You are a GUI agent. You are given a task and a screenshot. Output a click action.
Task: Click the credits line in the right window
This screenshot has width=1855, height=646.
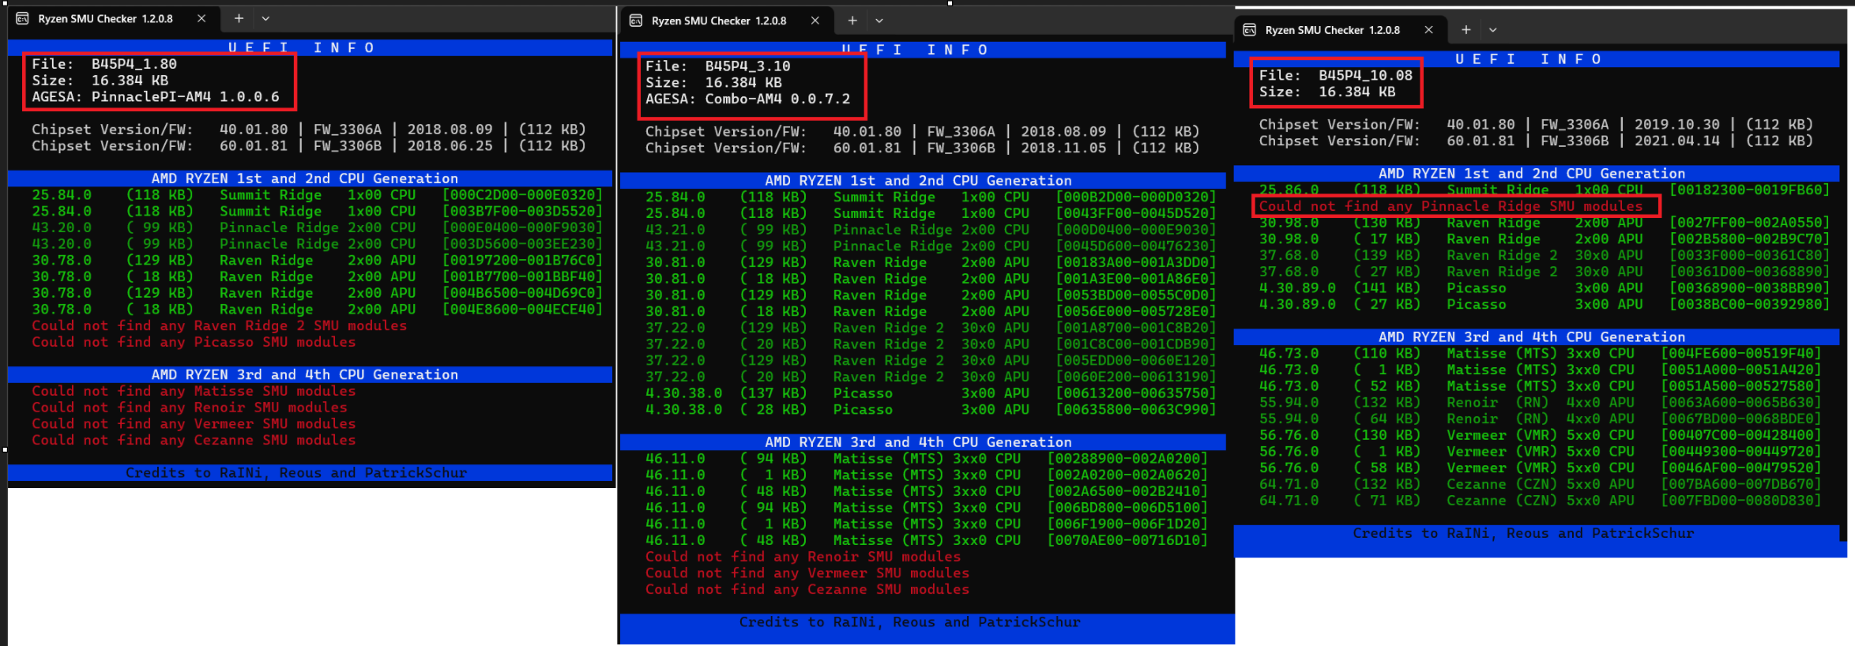click(1523, 534)
